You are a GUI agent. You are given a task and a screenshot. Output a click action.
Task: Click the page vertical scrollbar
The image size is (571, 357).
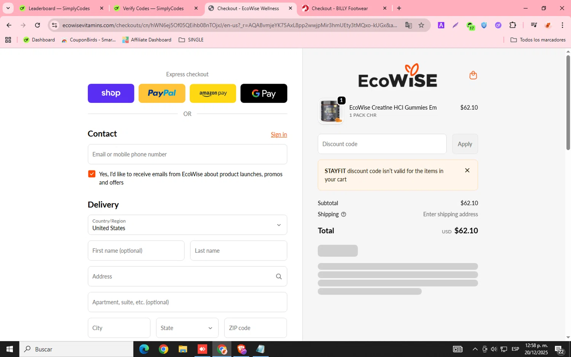tap(568, 103)
